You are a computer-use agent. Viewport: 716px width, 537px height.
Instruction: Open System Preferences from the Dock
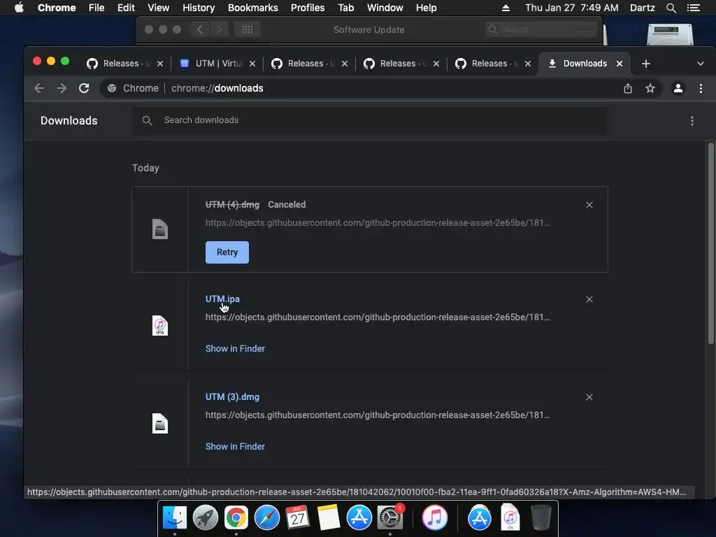[390, 517]
